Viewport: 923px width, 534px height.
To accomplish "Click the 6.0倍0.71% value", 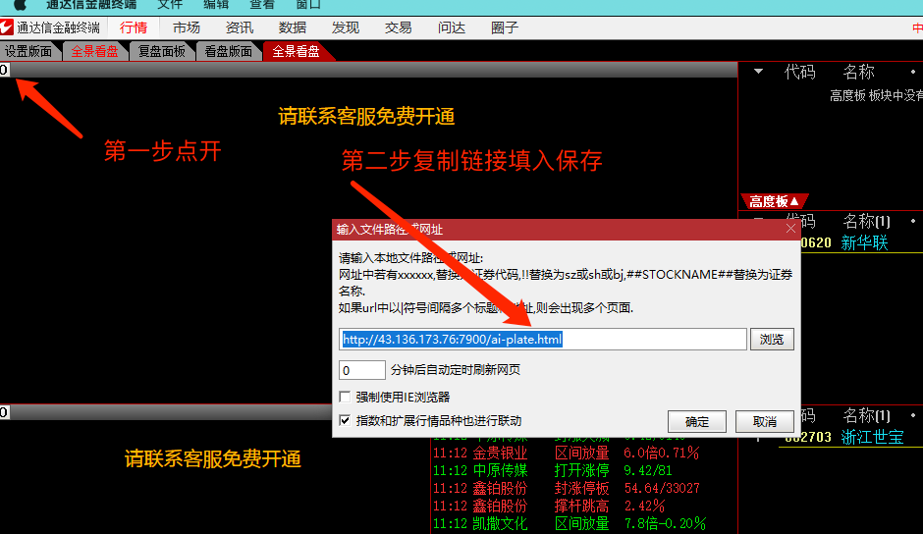I will [x=662, y=454].
